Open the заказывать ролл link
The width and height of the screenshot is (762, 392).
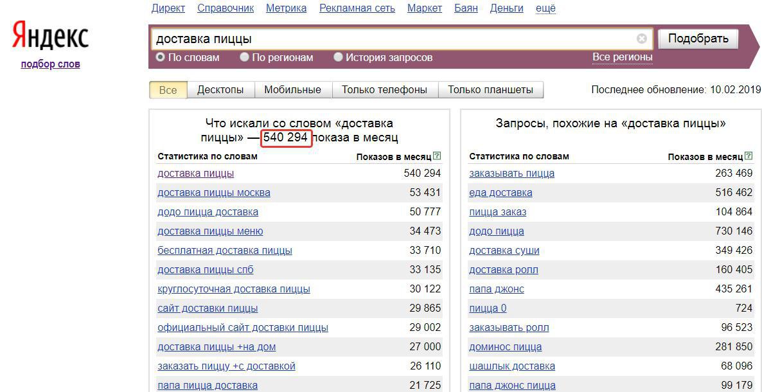tap(509, 327)
